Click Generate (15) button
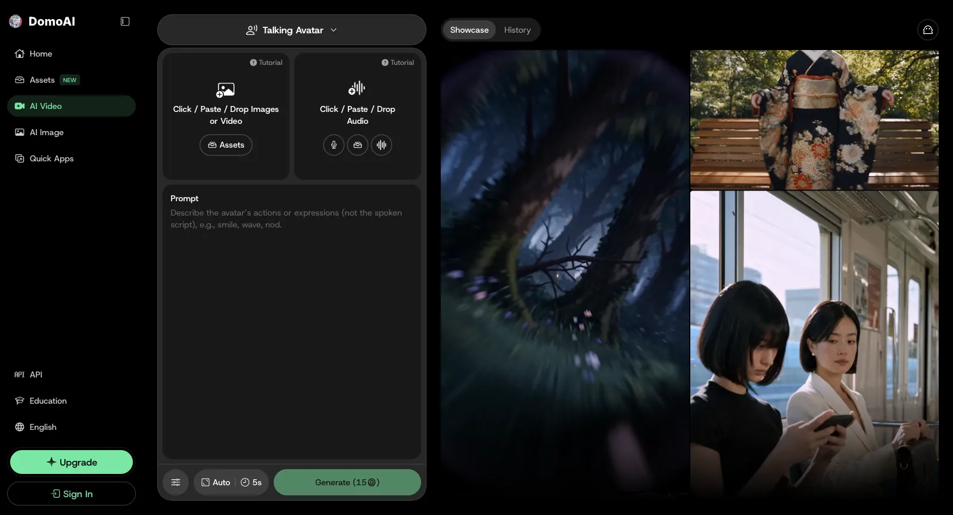This screenshot has height=515, width=953. (347, 482)
